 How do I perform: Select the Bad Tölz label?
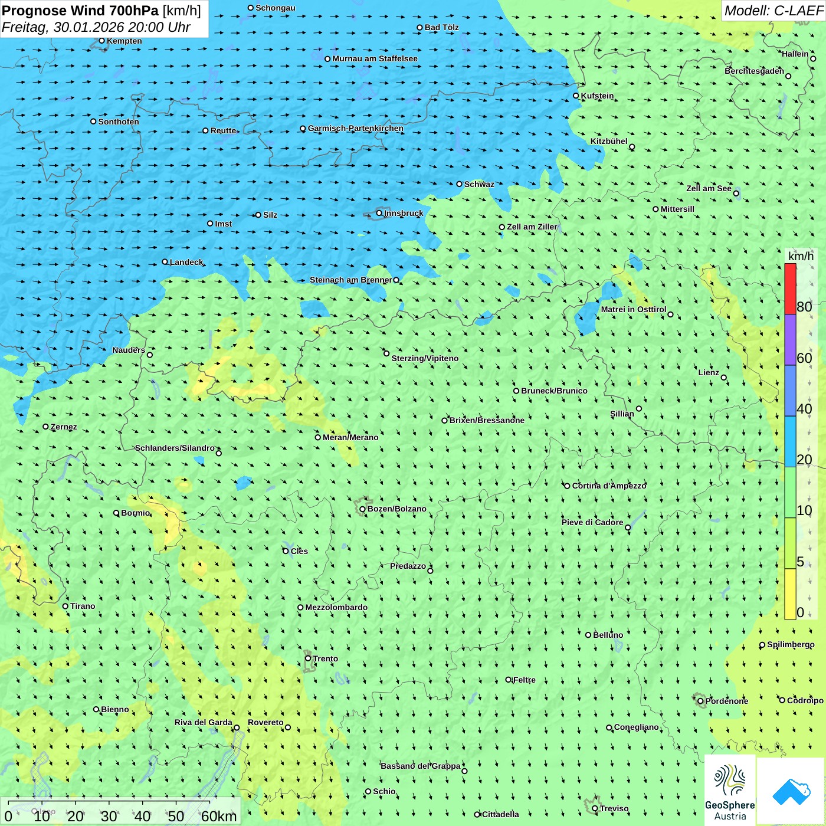(442, 27)
